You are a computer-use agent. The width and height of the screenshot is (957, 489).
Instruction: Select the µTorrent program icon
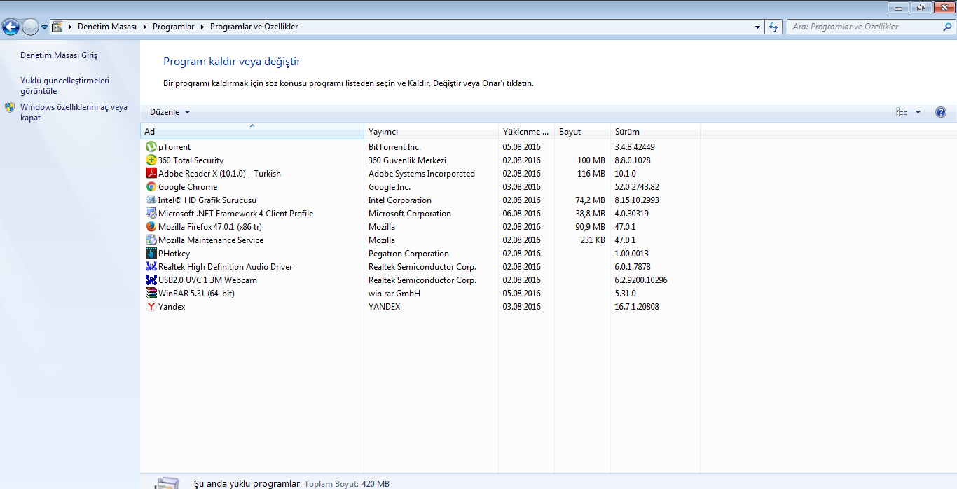(x=151, y=147)
